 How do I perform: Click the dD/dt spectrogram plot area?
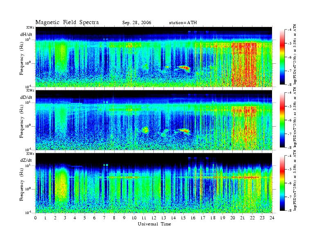click(x=154, y=120)
